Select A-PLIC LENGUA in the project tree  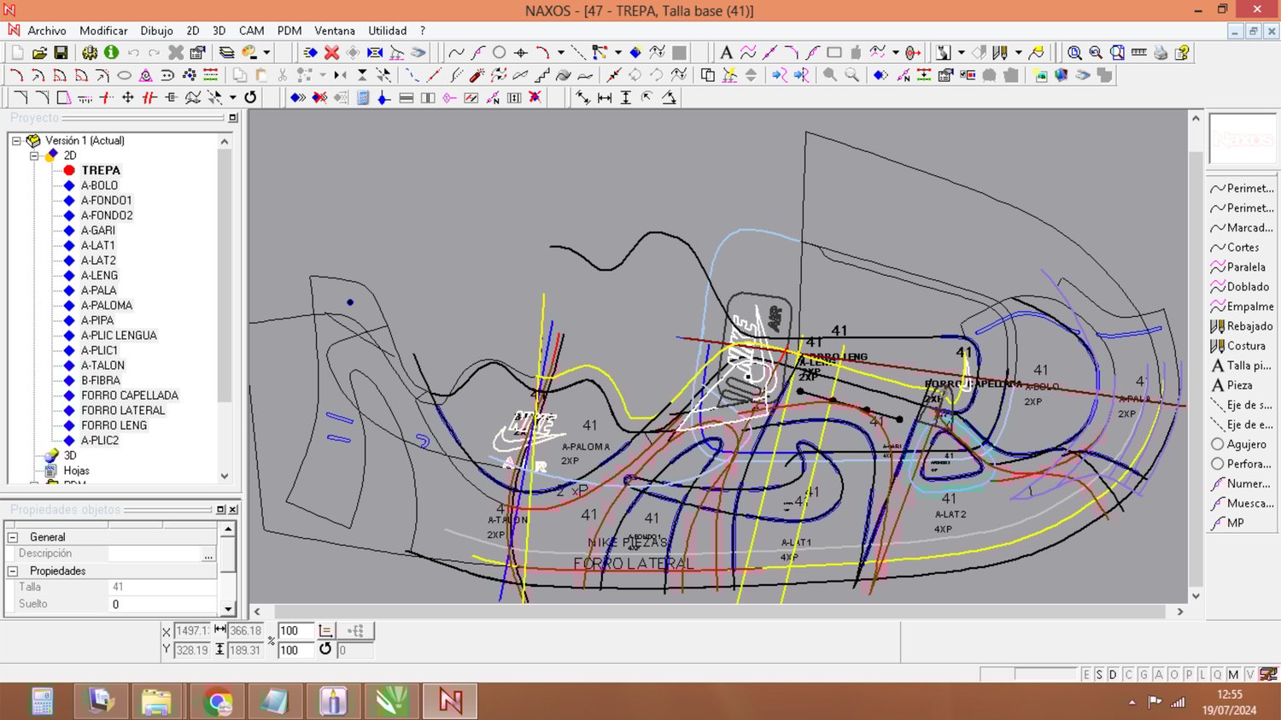pos(119,336)
